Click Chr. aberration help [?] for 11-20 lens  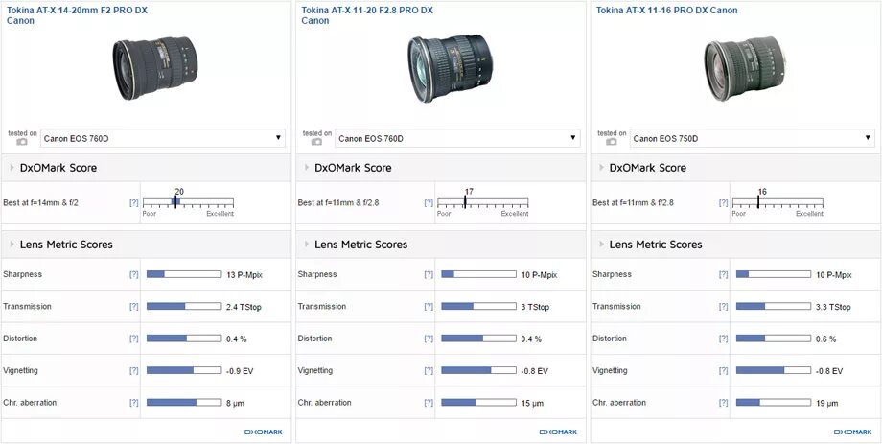tap(429, 403)
